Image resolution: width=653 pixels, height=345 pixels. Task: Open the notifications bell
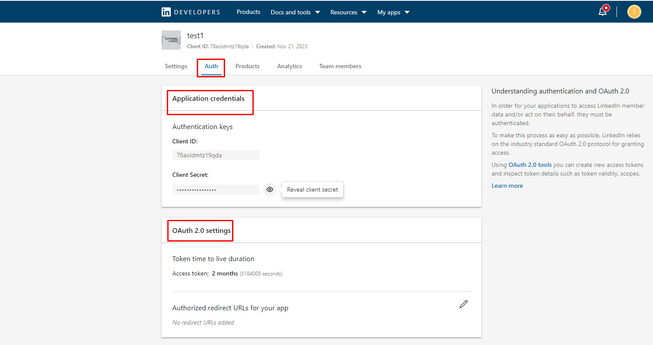click(603, 11)
